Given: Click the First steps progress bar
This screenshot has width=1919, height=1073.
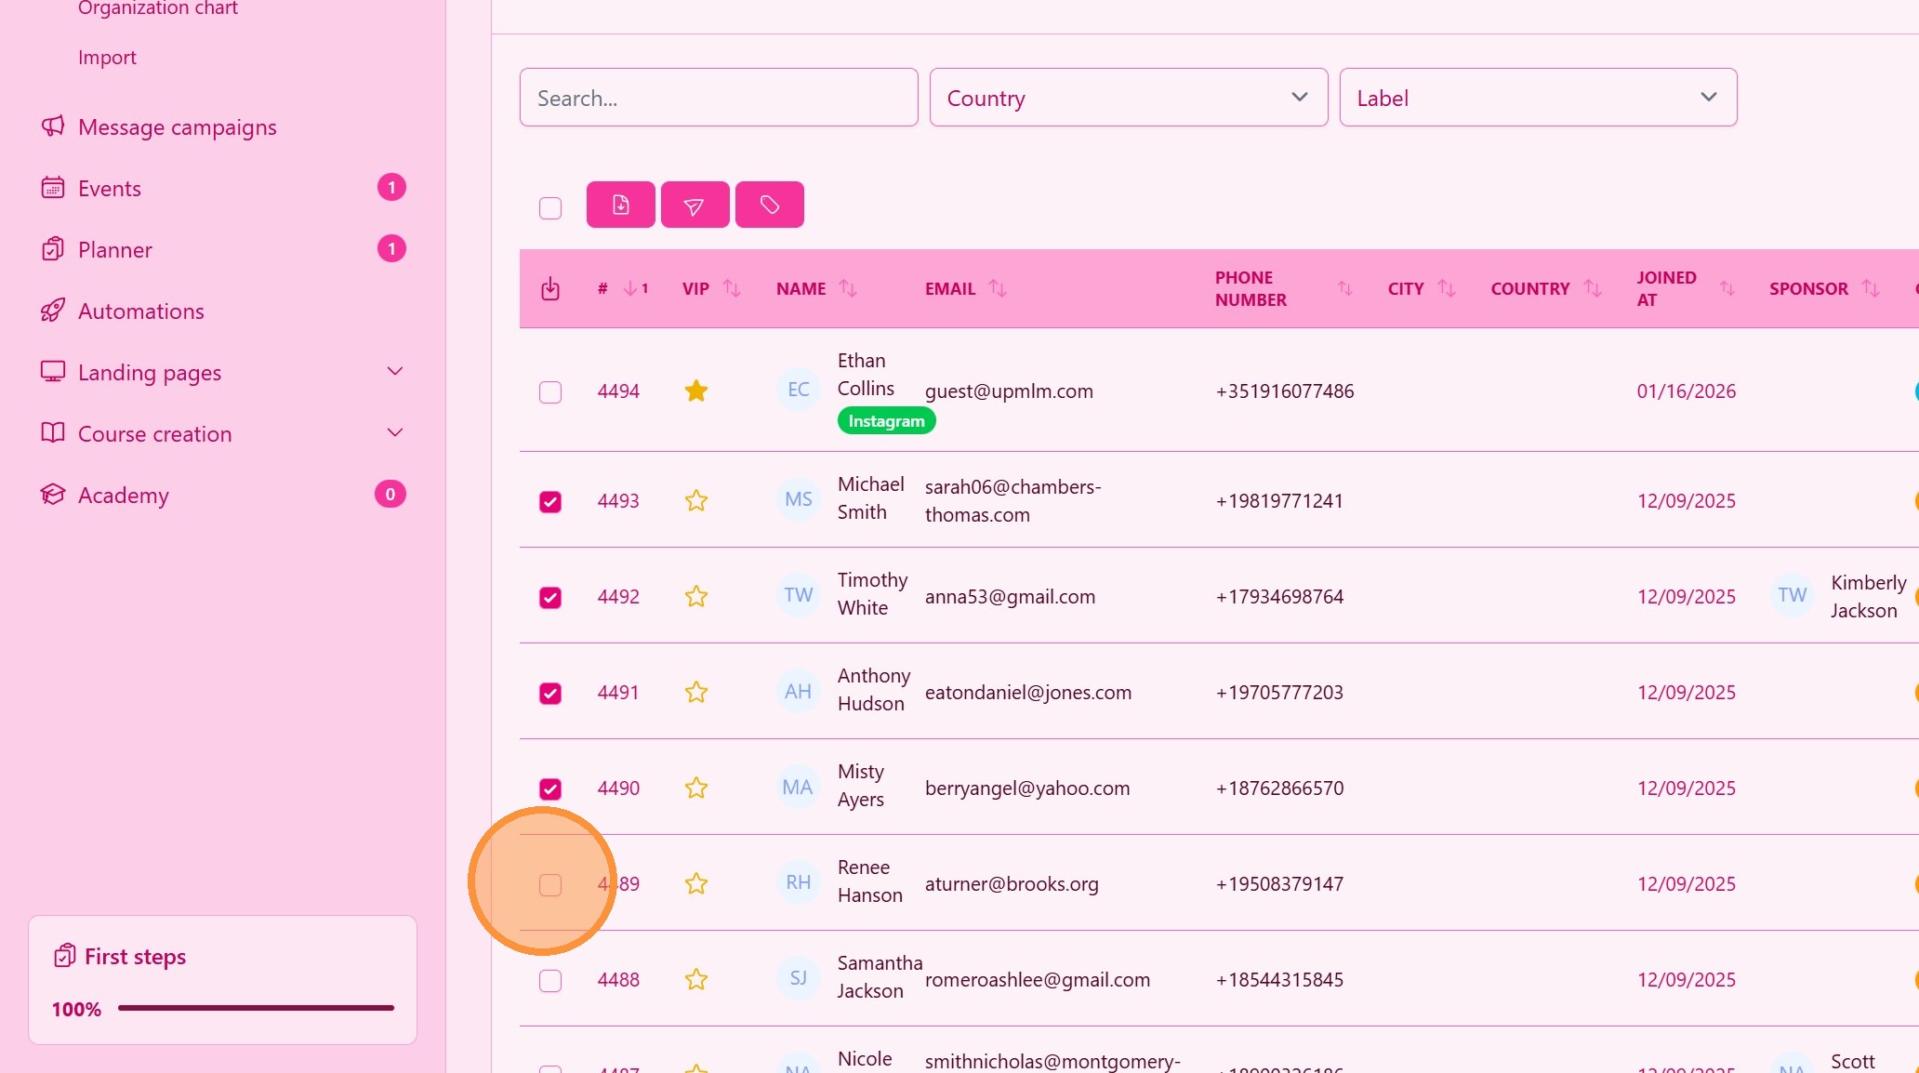Looking at the screenshot, I should tap(256, 1008).
